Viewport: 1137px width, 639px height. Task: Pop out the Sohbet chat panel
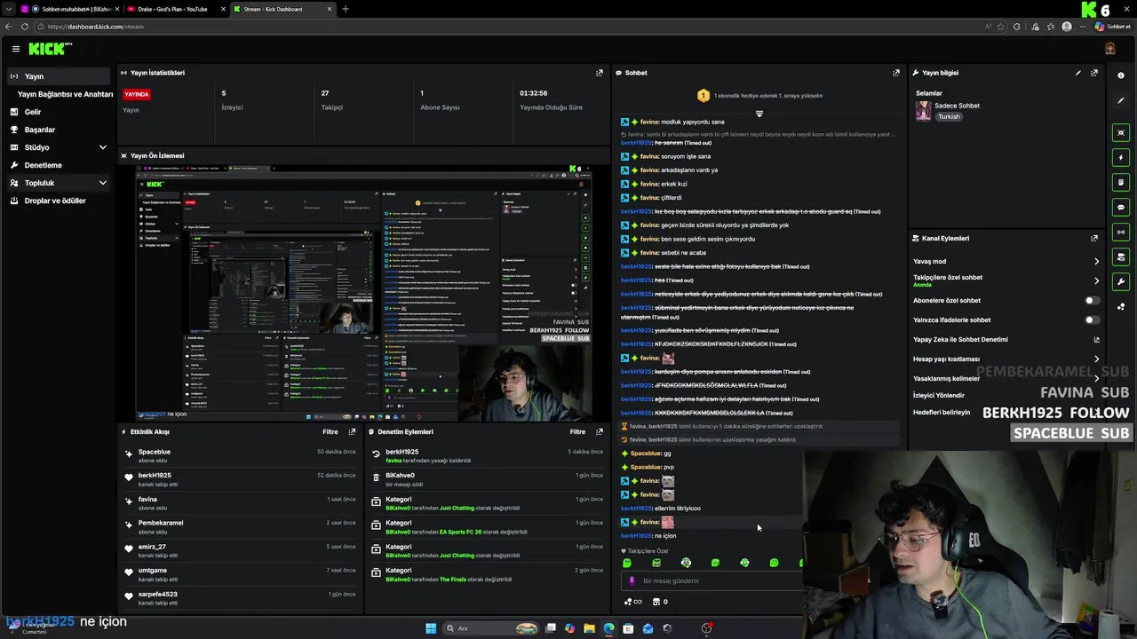pos(896,73)
